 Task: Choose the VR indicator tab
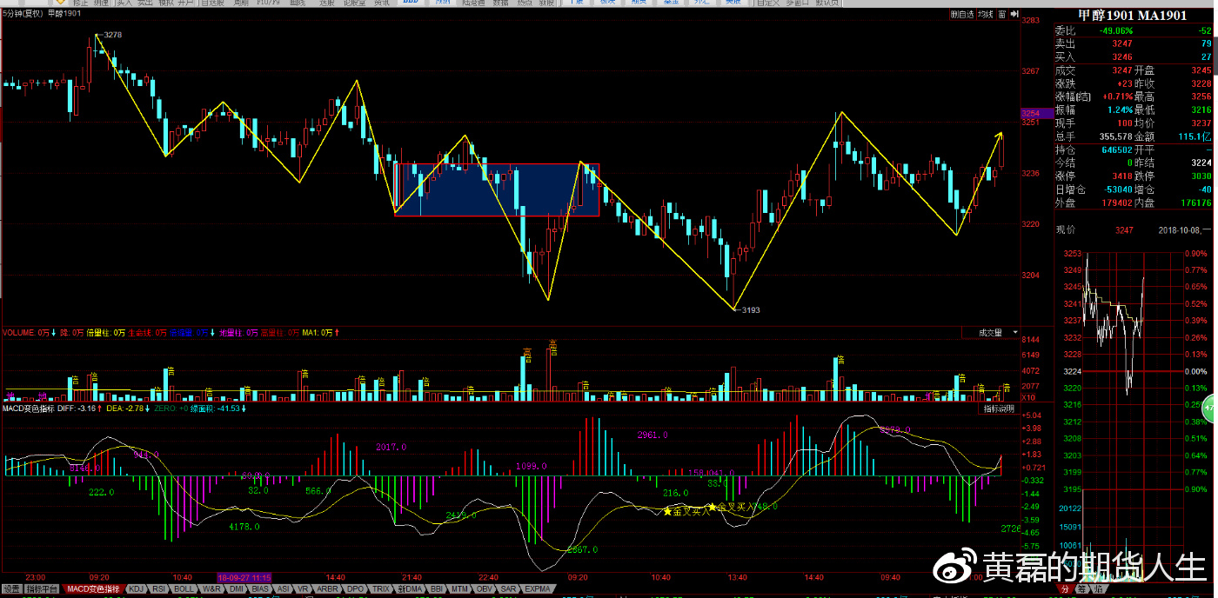(303, 589)
